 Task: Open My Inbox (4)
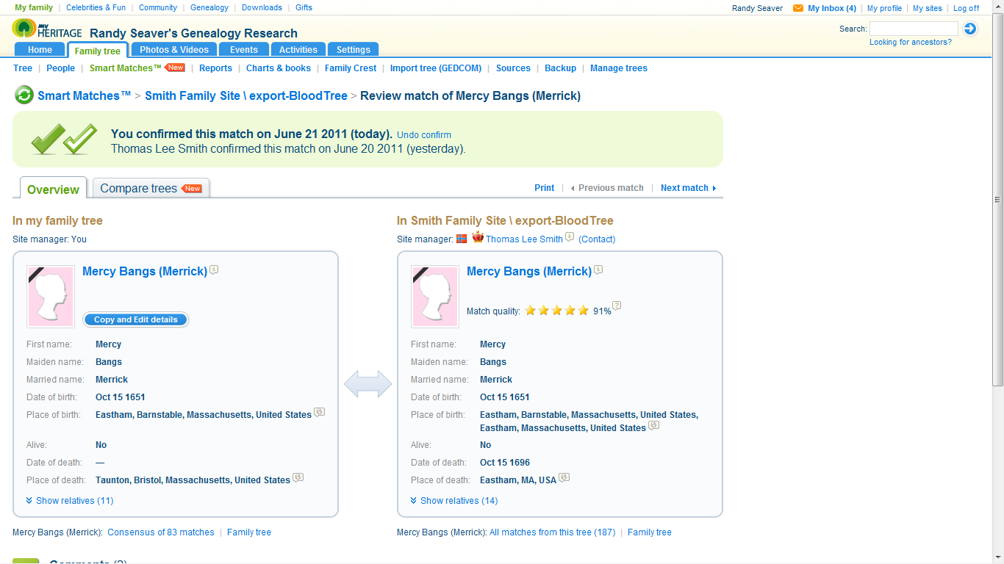832,8
